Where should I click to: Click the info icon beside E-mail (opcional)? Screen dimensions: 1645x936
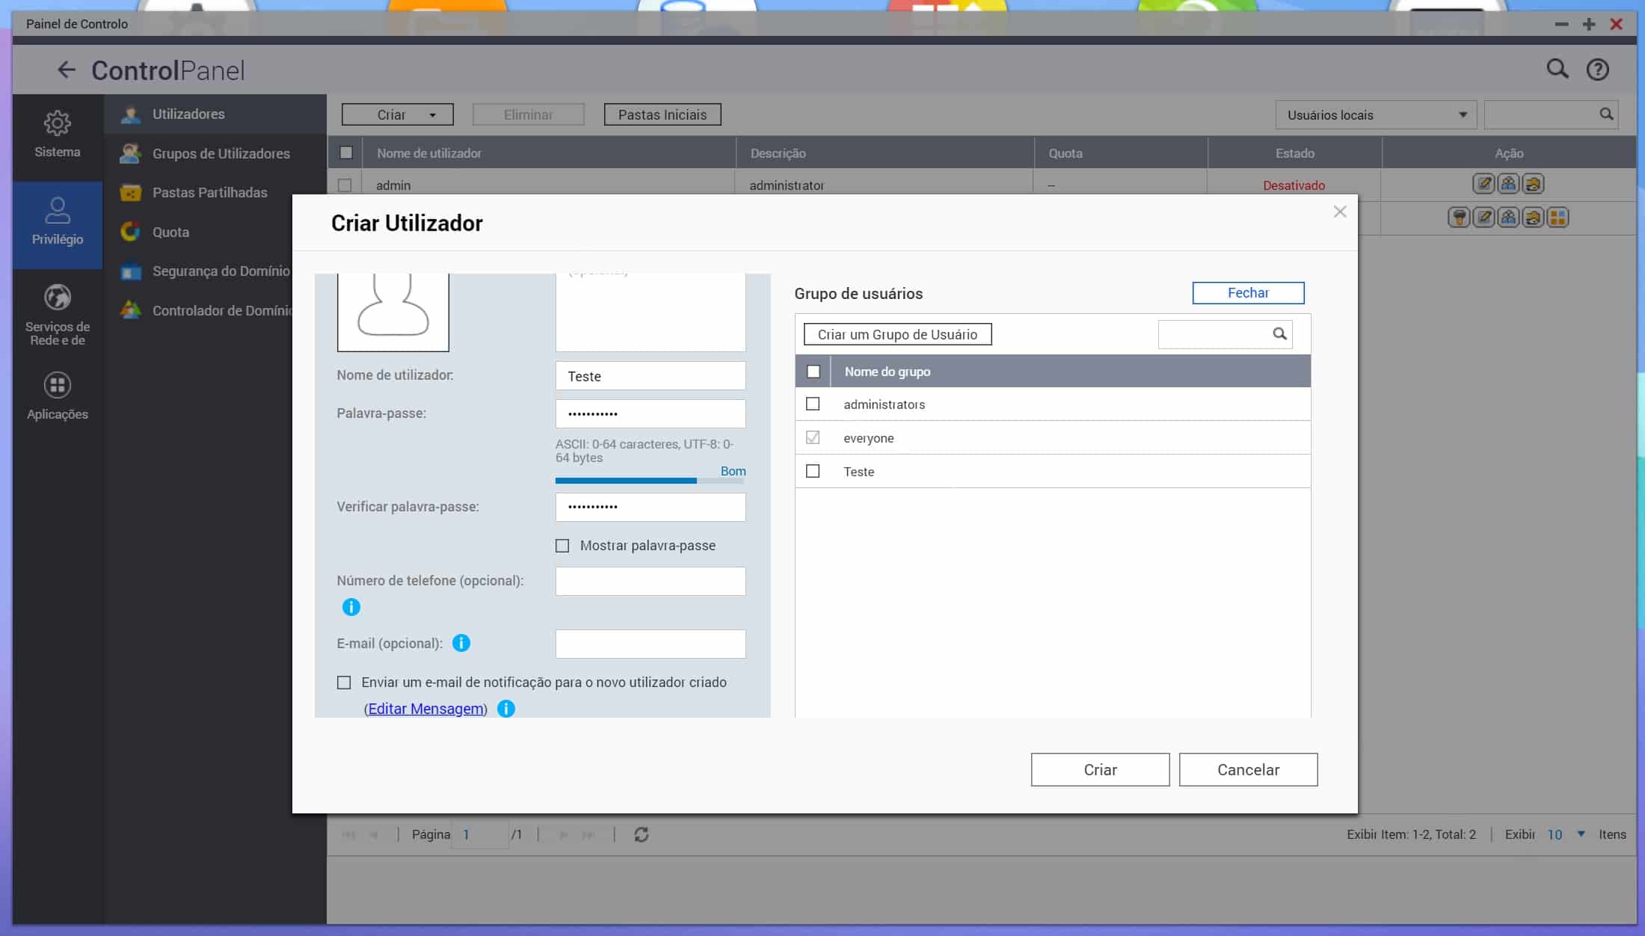pyautogui.click(x=461, y=643)
